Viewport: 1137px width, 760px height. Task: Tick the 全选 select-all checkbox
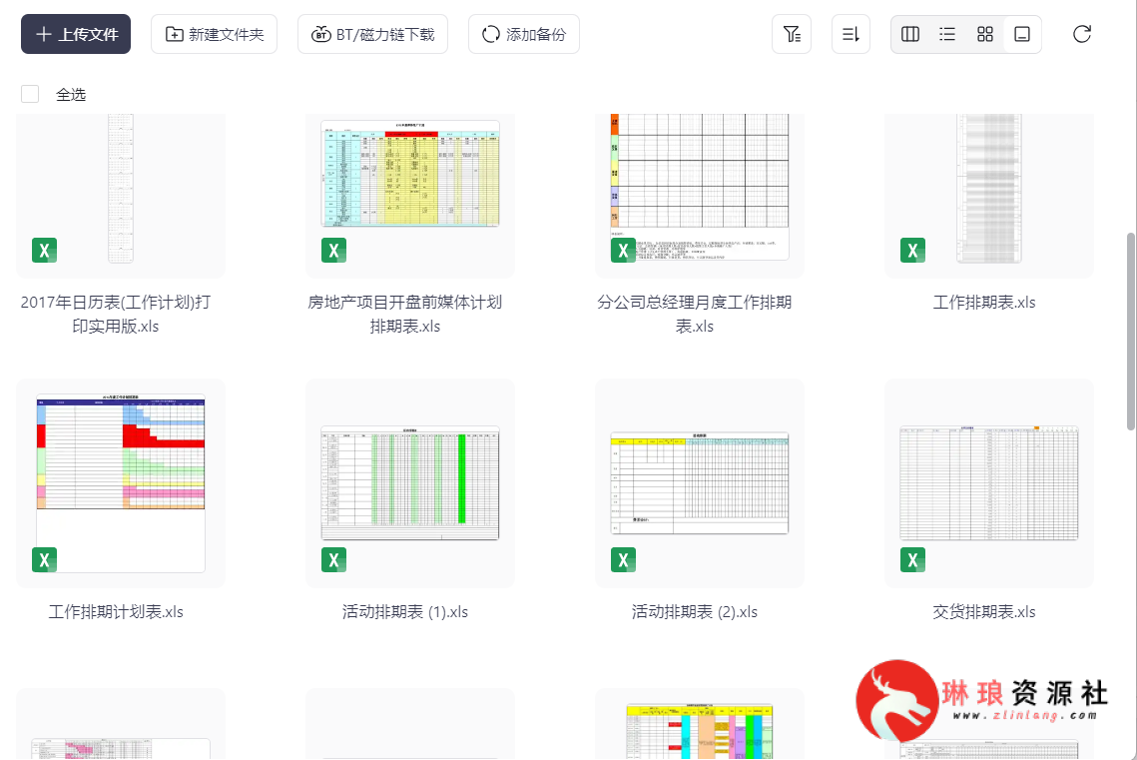click(x=30, y=94)
